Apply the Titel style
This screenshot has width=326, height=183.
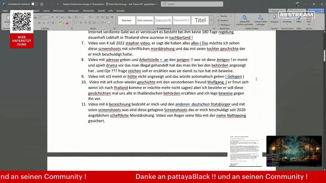click(x=200, y=20)
